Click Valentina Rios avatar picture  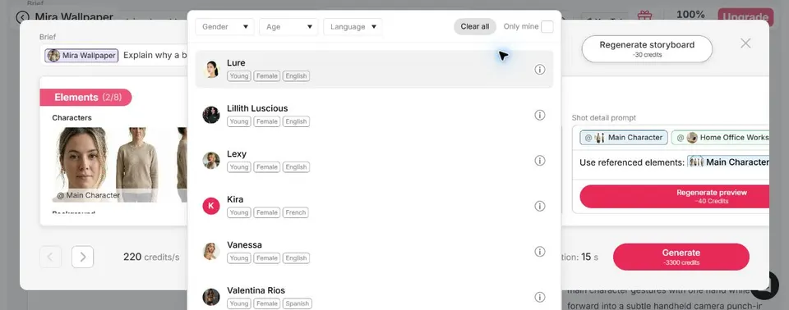(x=211, y=297)
